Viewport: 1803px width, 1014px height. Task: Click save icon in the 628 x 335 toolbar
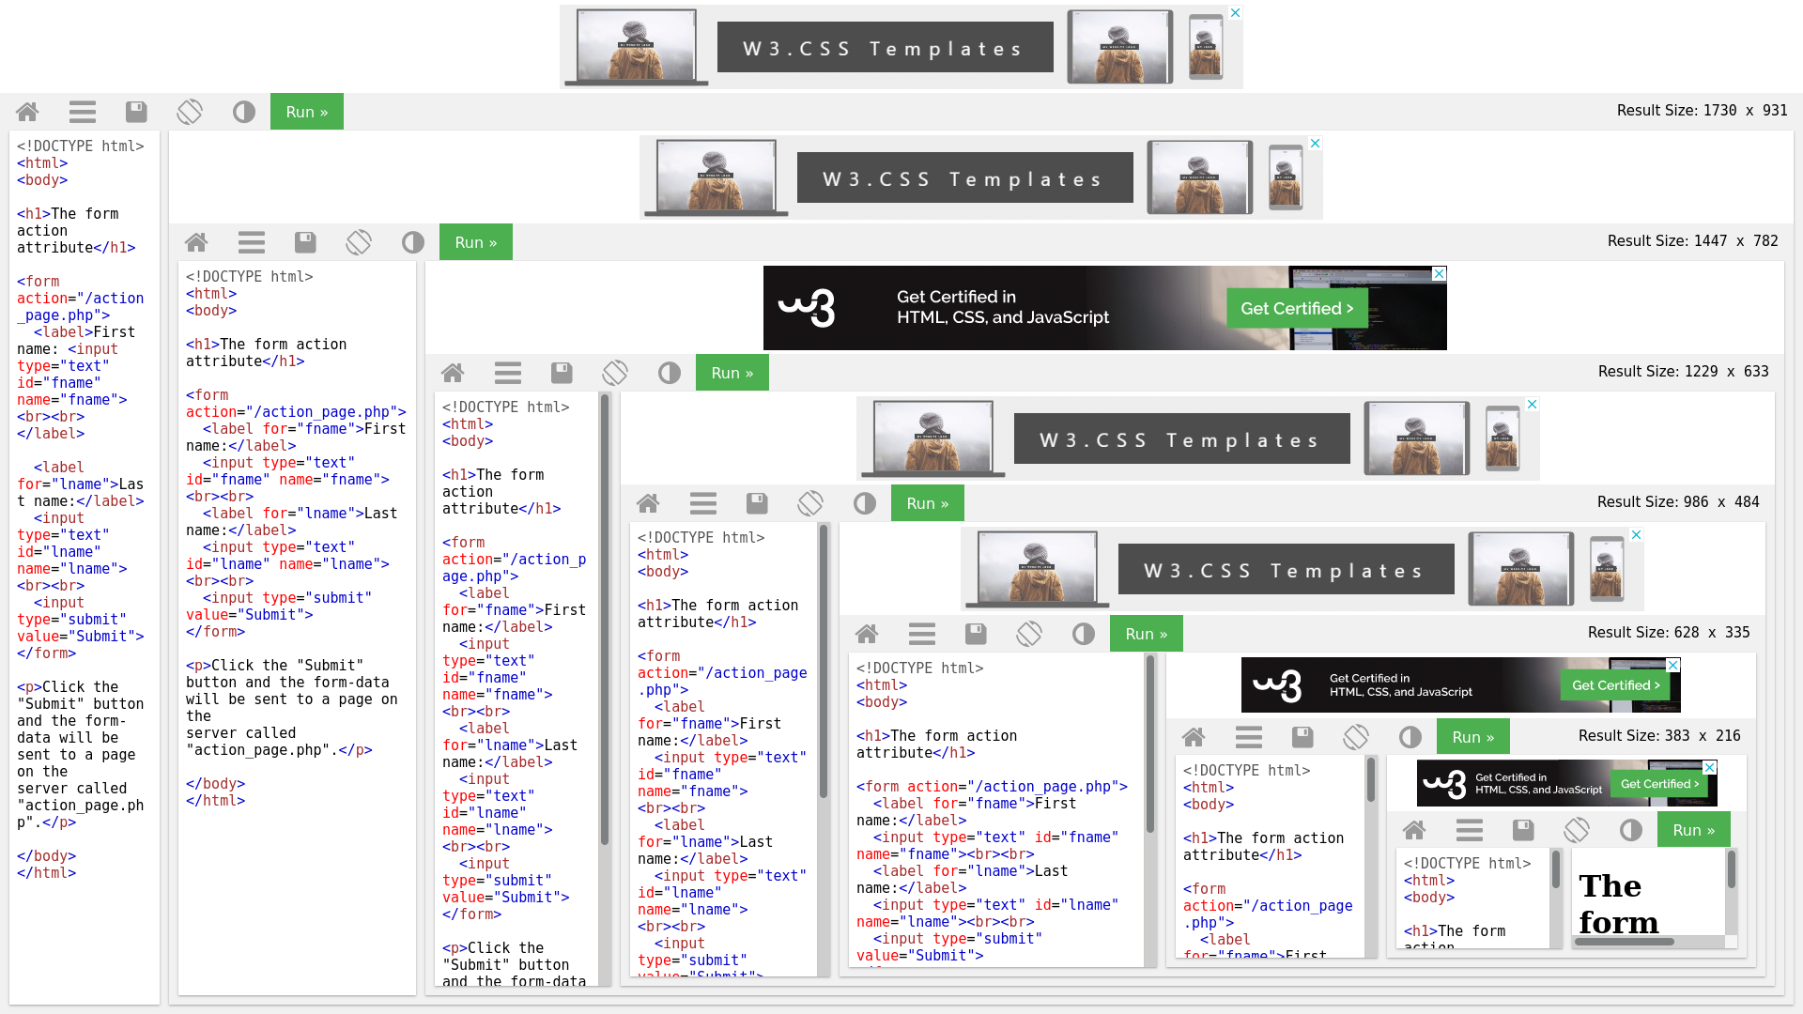[976, 635]
